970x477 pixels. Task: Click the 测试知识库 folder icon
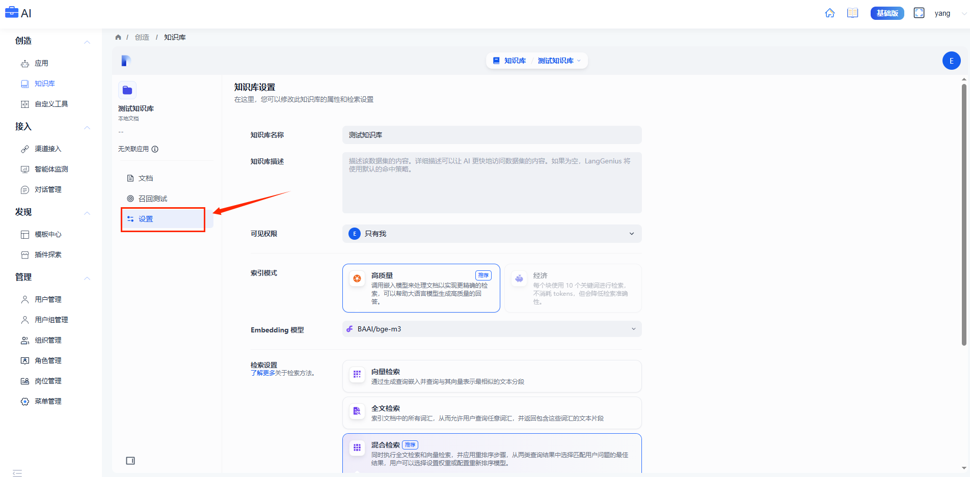127,90
